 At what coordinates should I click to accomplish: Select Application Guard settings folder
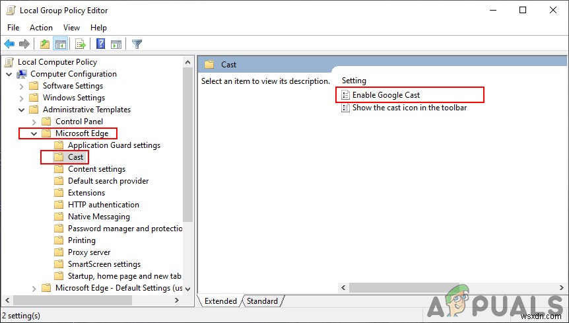[x=114, y=145]
